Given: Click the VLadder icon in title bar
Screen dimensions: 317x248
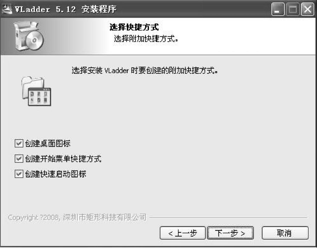Looking at the screenshot, I should [7, 9].
